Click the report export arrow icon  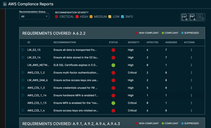click(201, 17)
